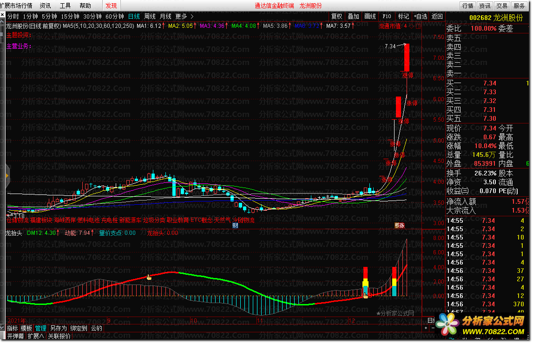Open the 画线 drawing tools
This screenshot has width=533, height=343.
[370, 16]
